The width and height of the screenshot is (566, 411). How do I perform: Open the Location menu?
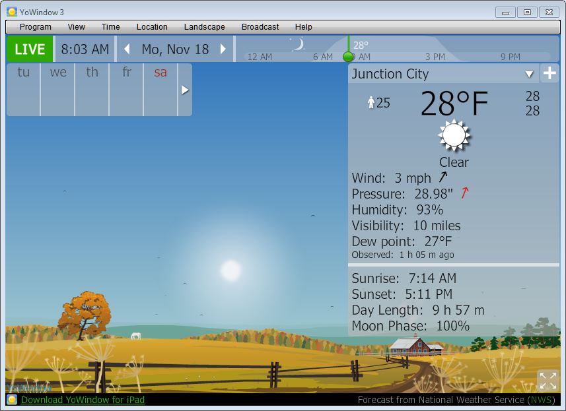pos(152,27)
